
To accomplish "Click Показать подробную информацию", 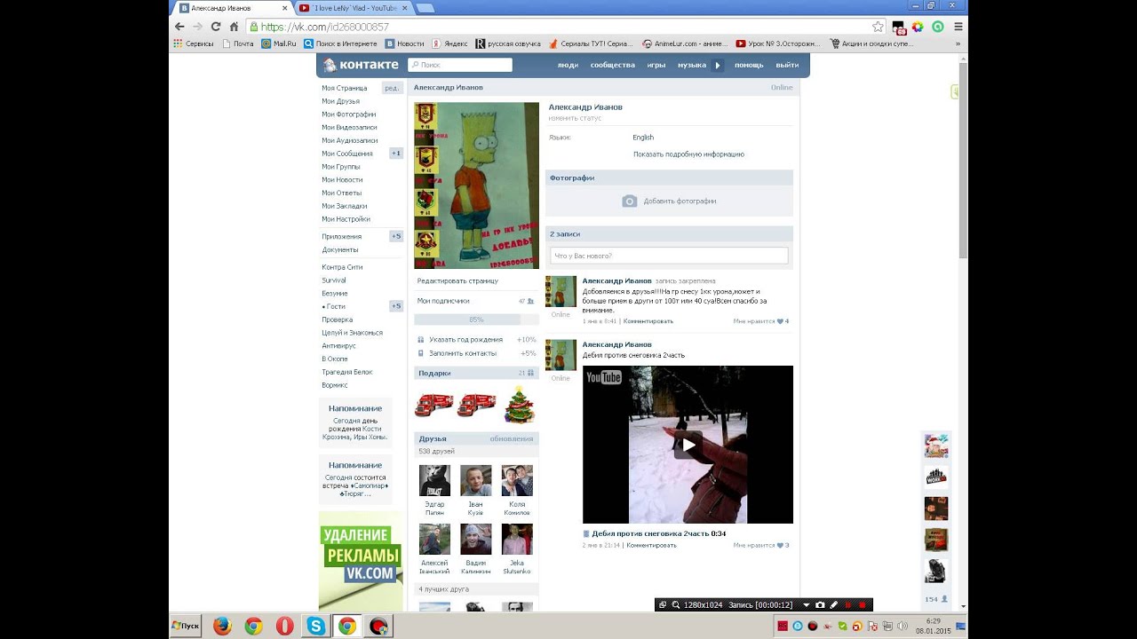I will (688, 154).
